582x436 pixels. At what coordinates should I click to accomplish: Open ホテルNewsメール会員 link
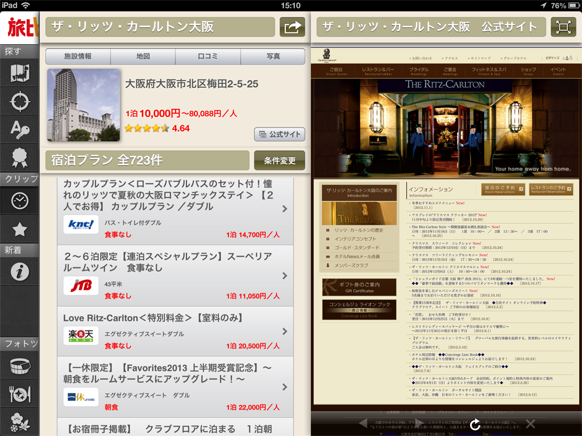pos(357,257)
